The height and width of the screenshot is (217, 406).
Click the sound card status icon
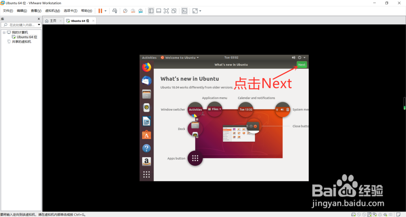coord(385,215)
